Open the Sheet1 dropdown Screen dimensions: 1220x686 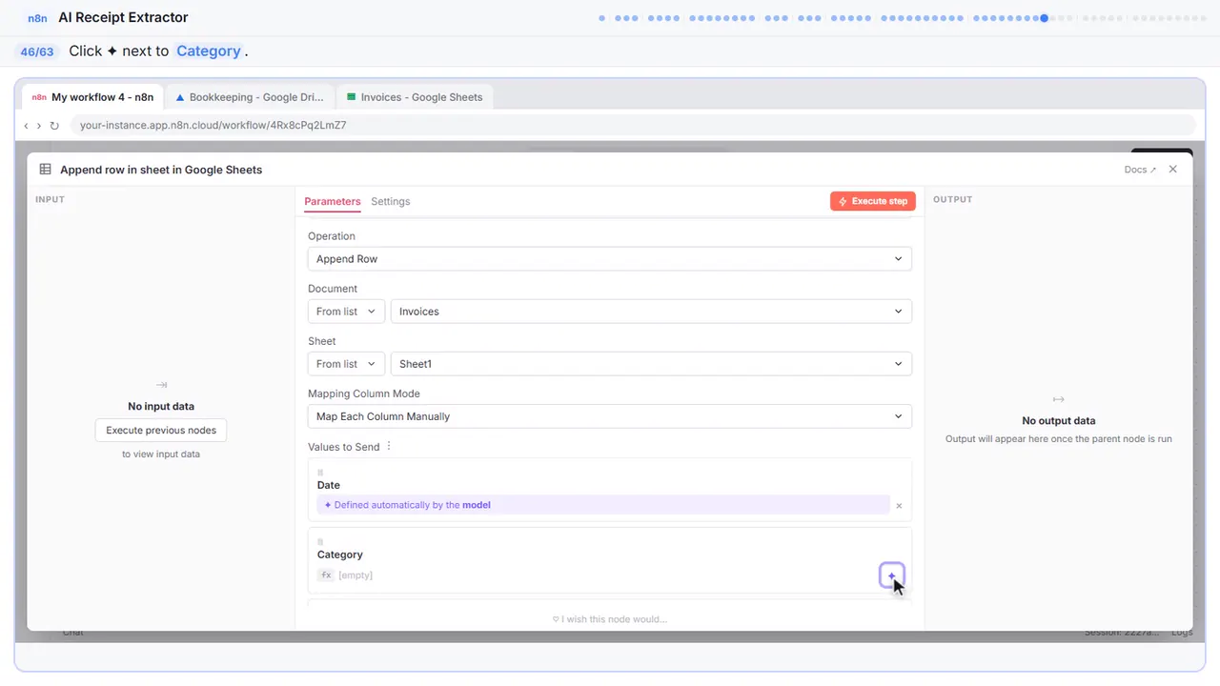click(651, 364)
